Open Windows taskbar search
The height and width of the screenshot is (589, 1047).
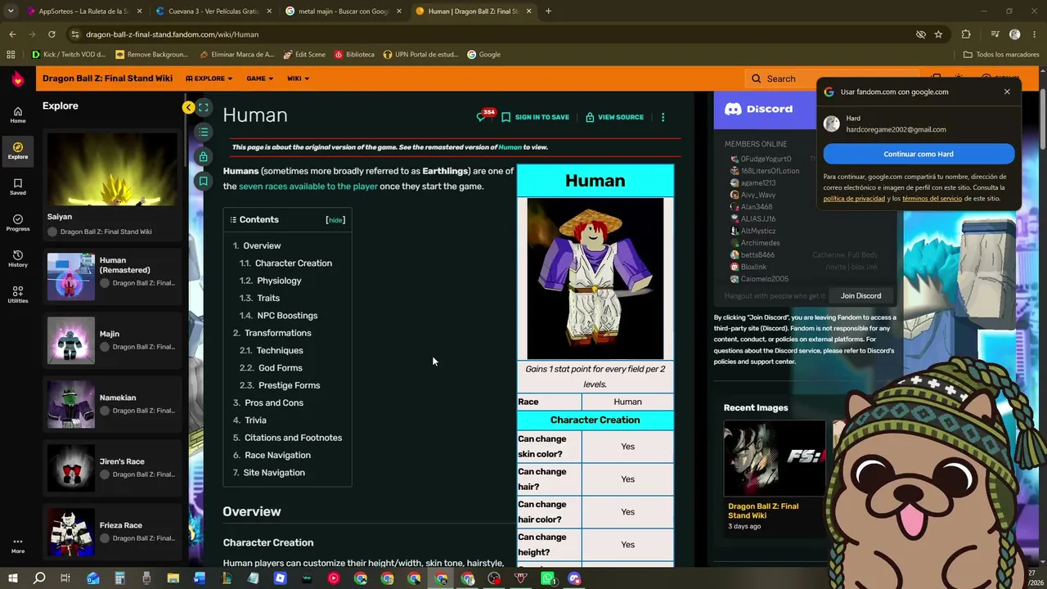tap(39, 578)
